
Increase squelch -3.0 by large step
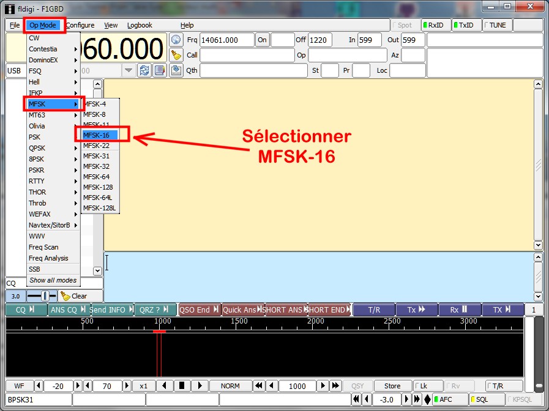[417, 399]
